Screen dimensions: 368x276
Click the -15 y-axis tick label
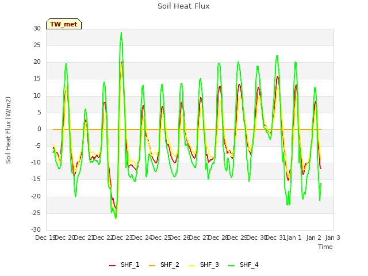(36, 179)
